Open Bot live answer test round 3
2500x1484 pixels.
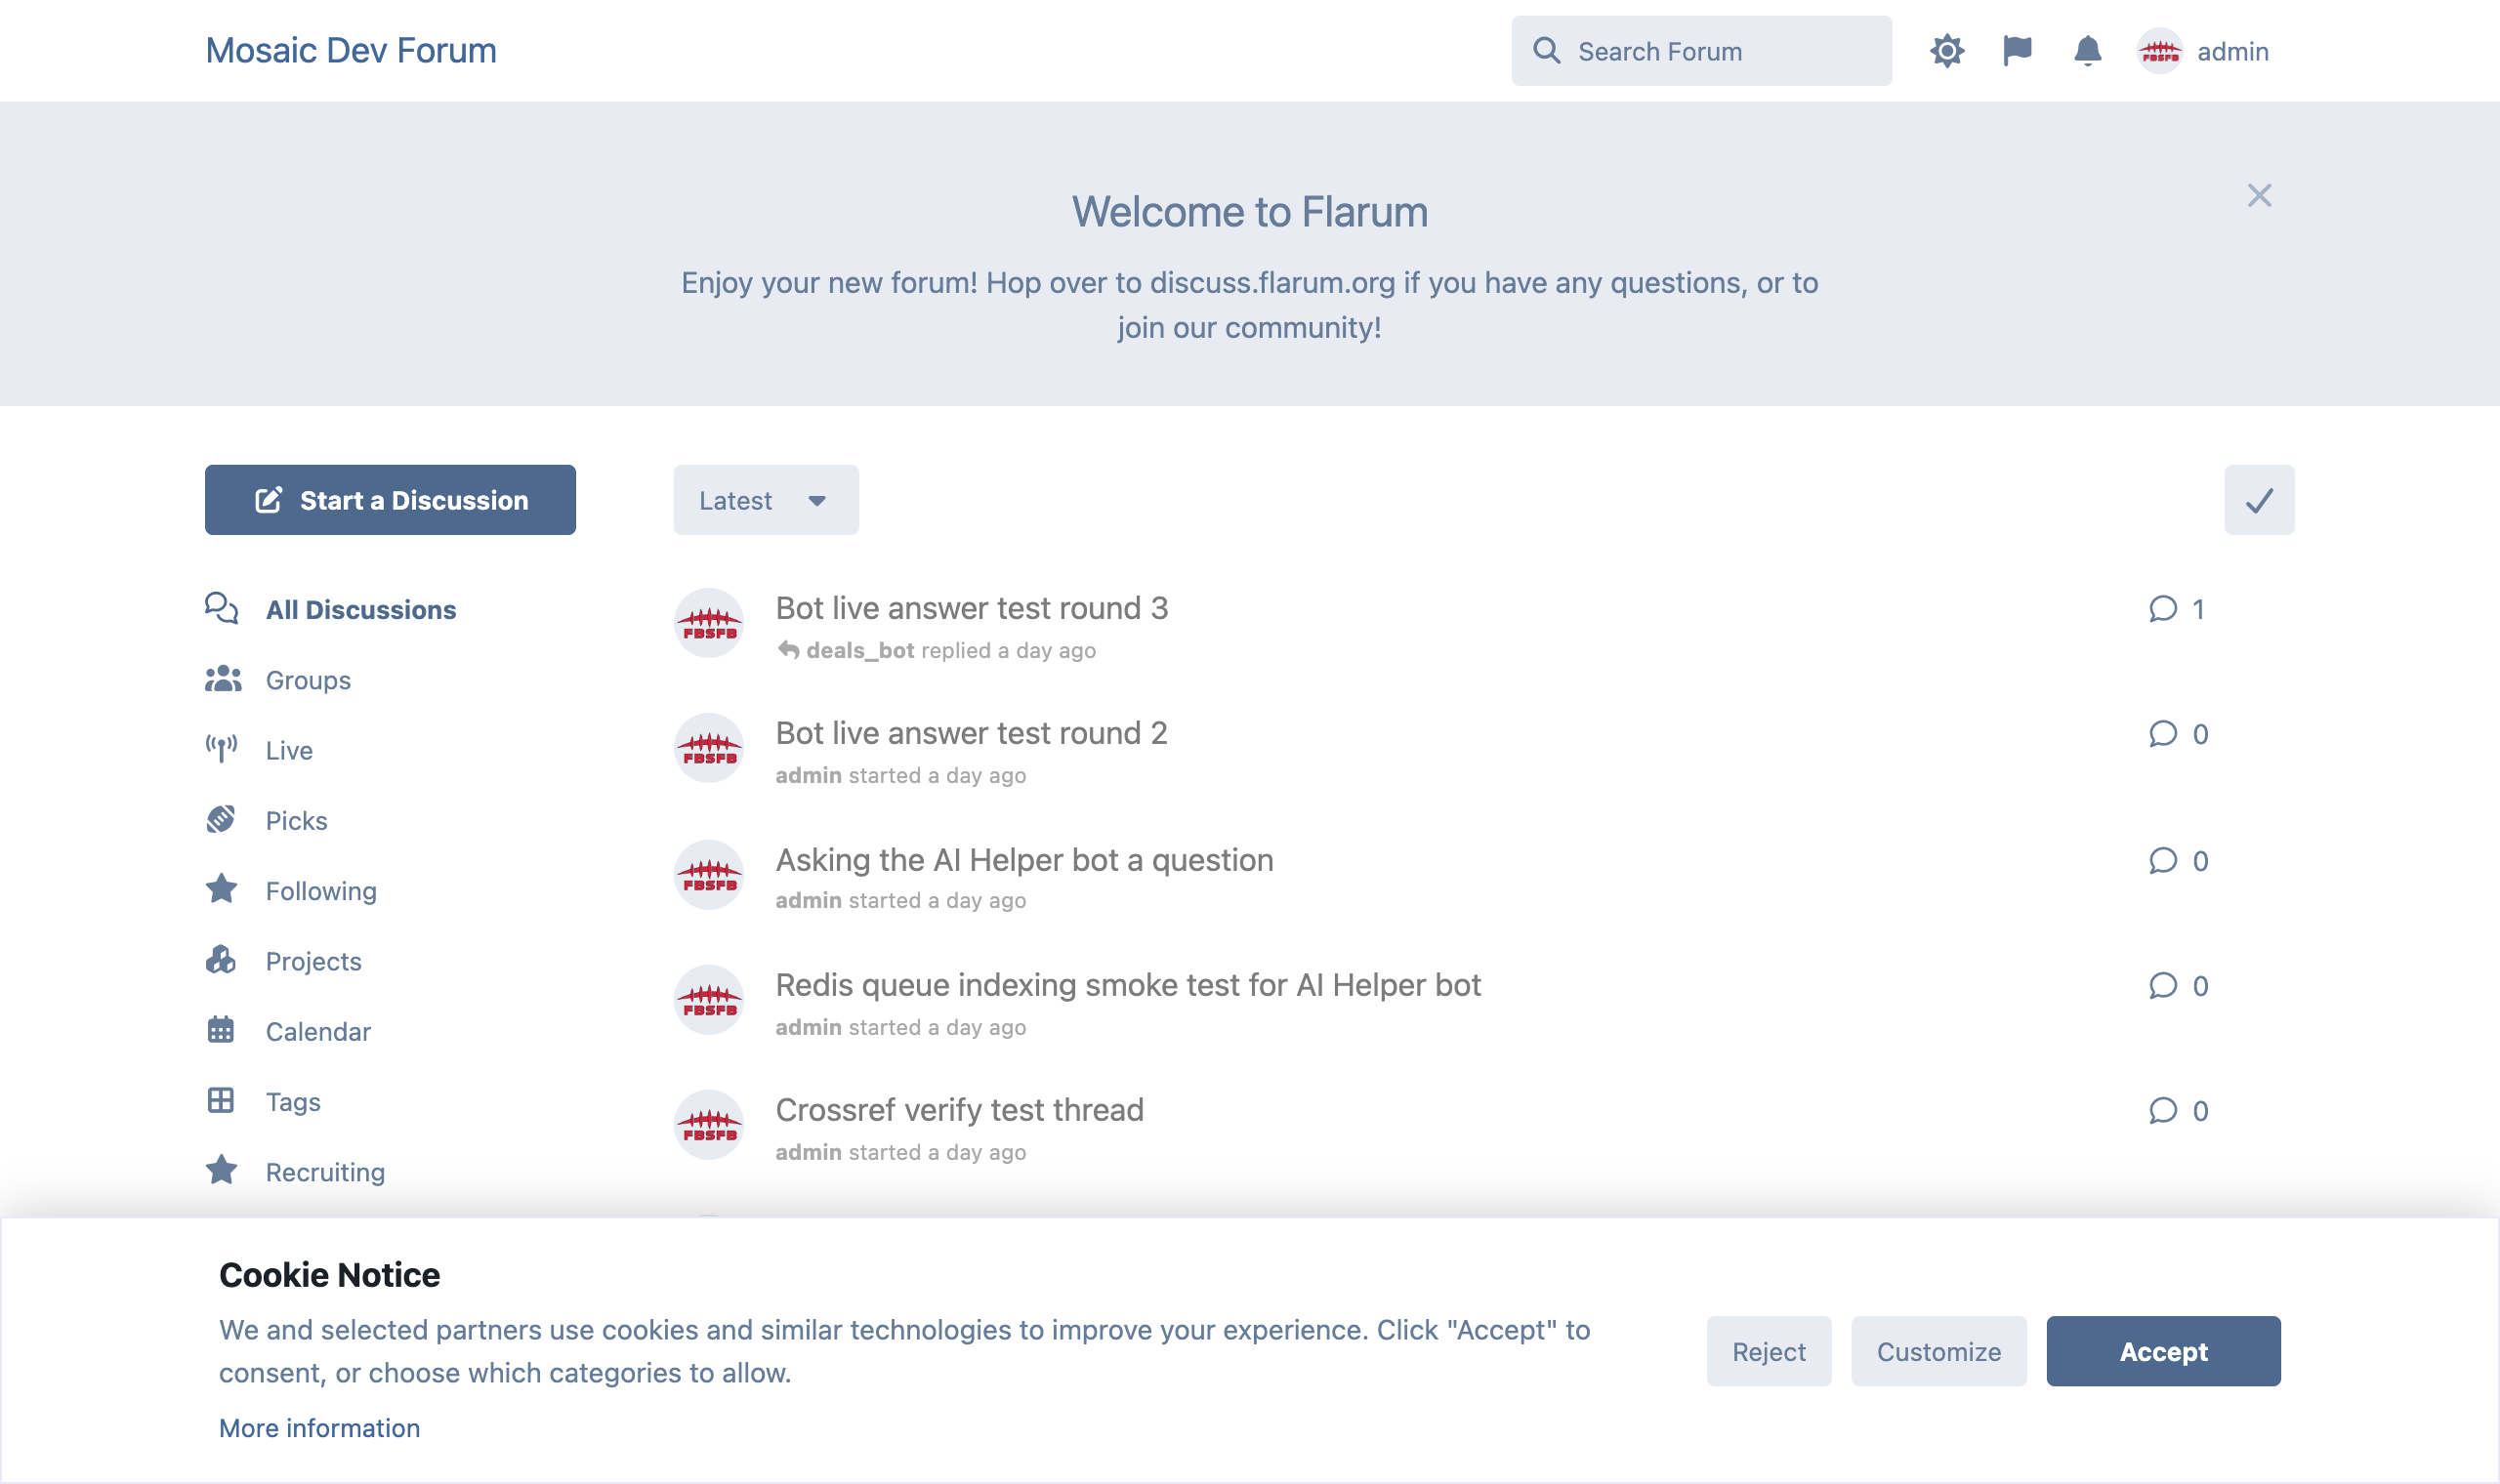tap(972, 608)
